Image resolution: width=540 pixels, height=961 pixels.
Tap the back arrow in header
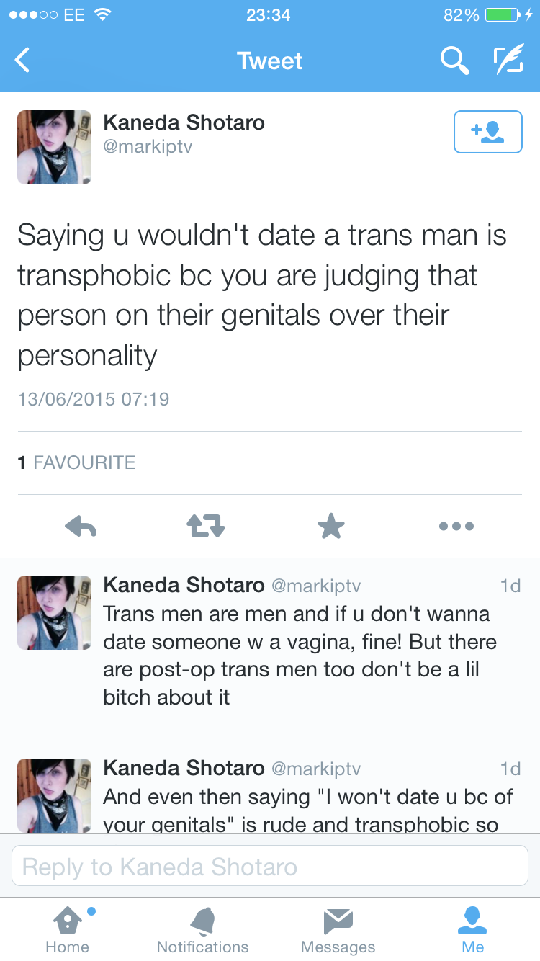23,61
